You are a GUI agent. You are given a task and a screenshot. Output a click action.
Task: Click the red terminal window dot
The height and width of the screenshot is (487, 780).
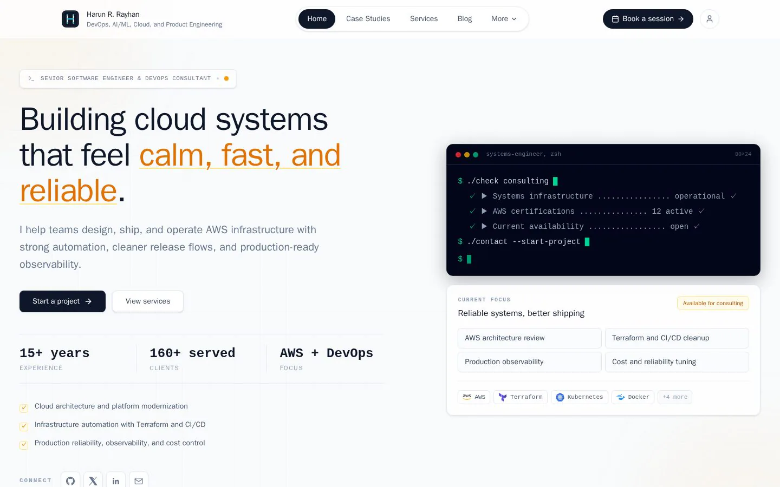[458, 155]
